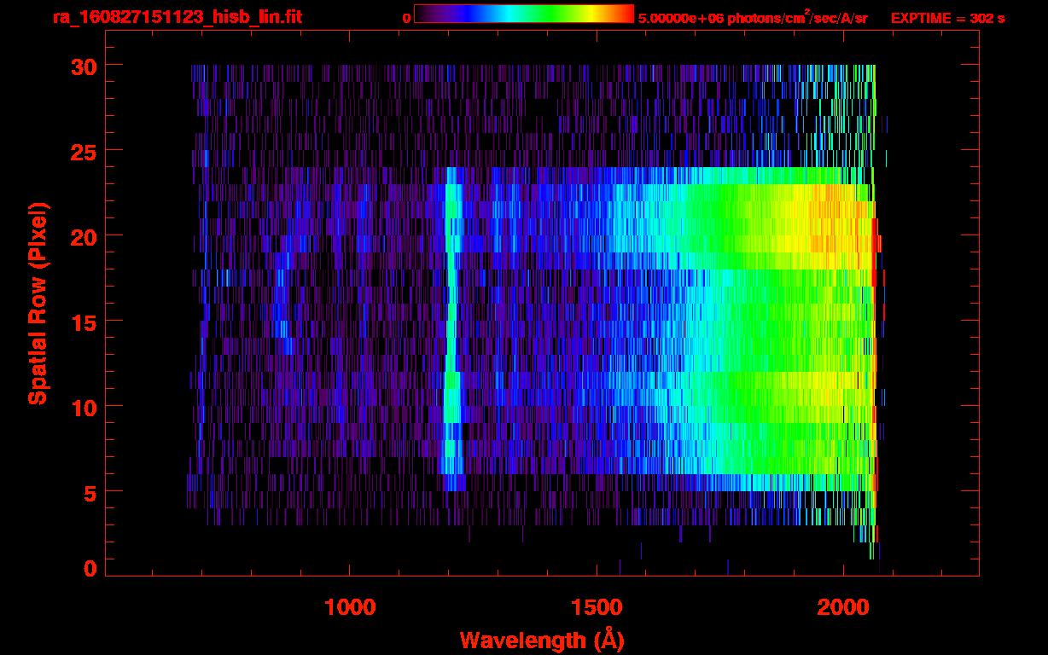Click the y-axis tick label 5

tap(90, 492)
